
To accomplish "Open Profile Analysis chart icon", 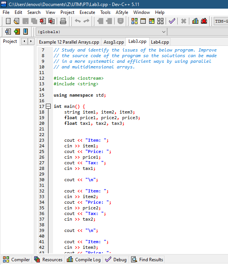I will point(195,21).
